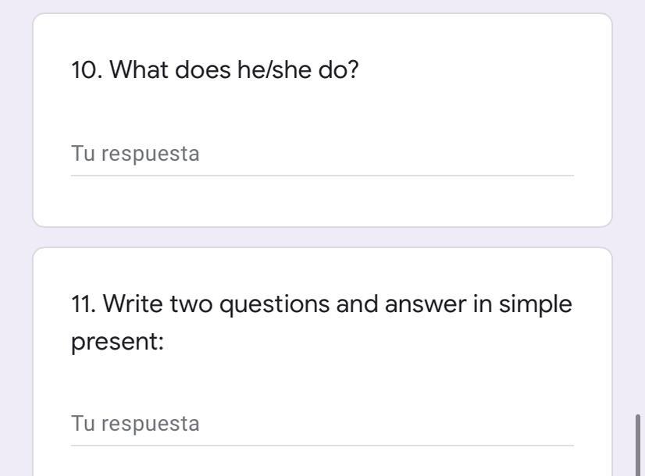Click the lavender margin left of question 10
Screen dimensions: 645x476
(x=16, y=117)
